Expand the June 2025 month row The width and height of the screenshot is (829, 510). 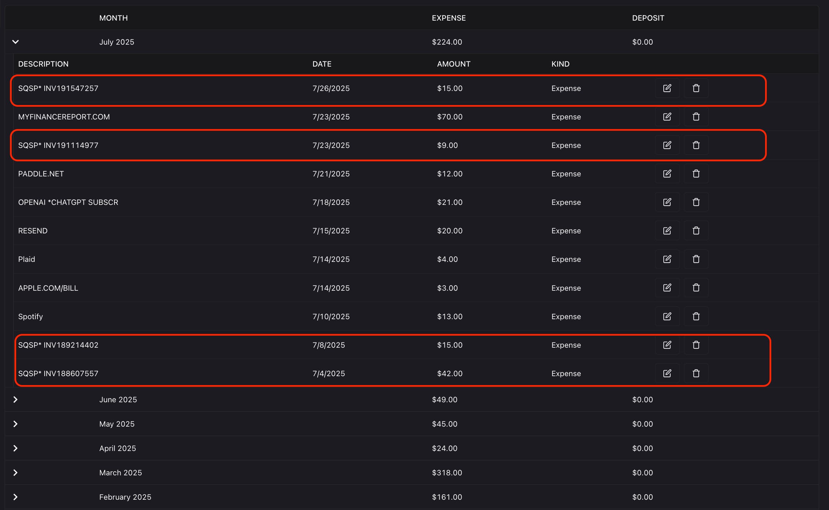[x=15, y=399]
